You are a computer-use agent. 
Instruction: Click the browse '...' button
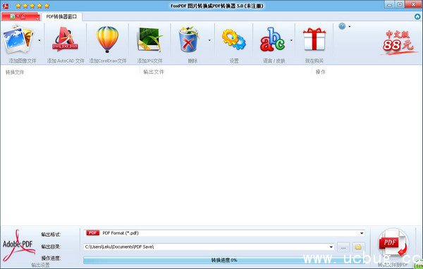point(343,247)
